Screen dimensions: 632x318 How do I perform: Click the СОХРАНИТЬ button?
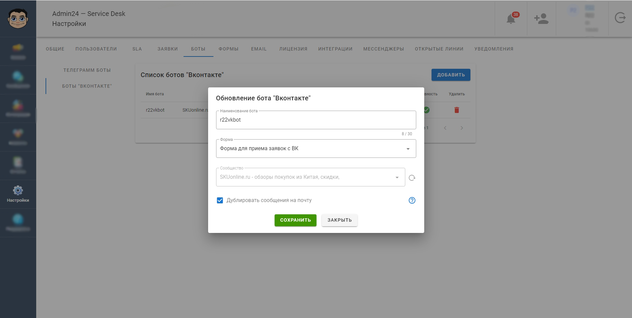click(x=295, y=220)
